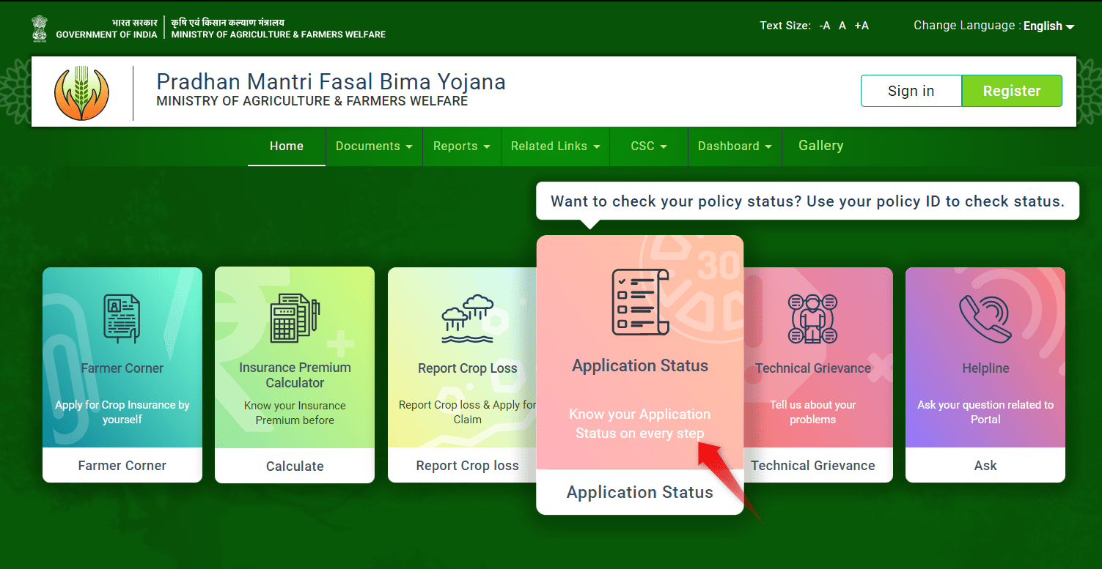Viewport: 1102px width, 569px height.
Task: Increase text size with the +A control
Action: coord(860,25)
